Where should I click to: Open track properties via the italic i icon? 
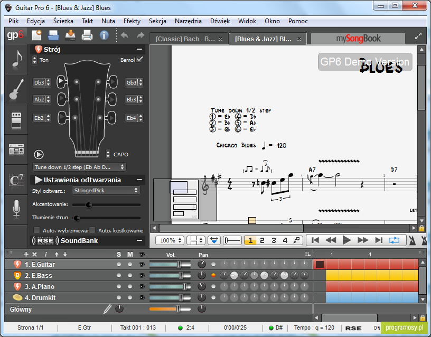coord(45,254)
